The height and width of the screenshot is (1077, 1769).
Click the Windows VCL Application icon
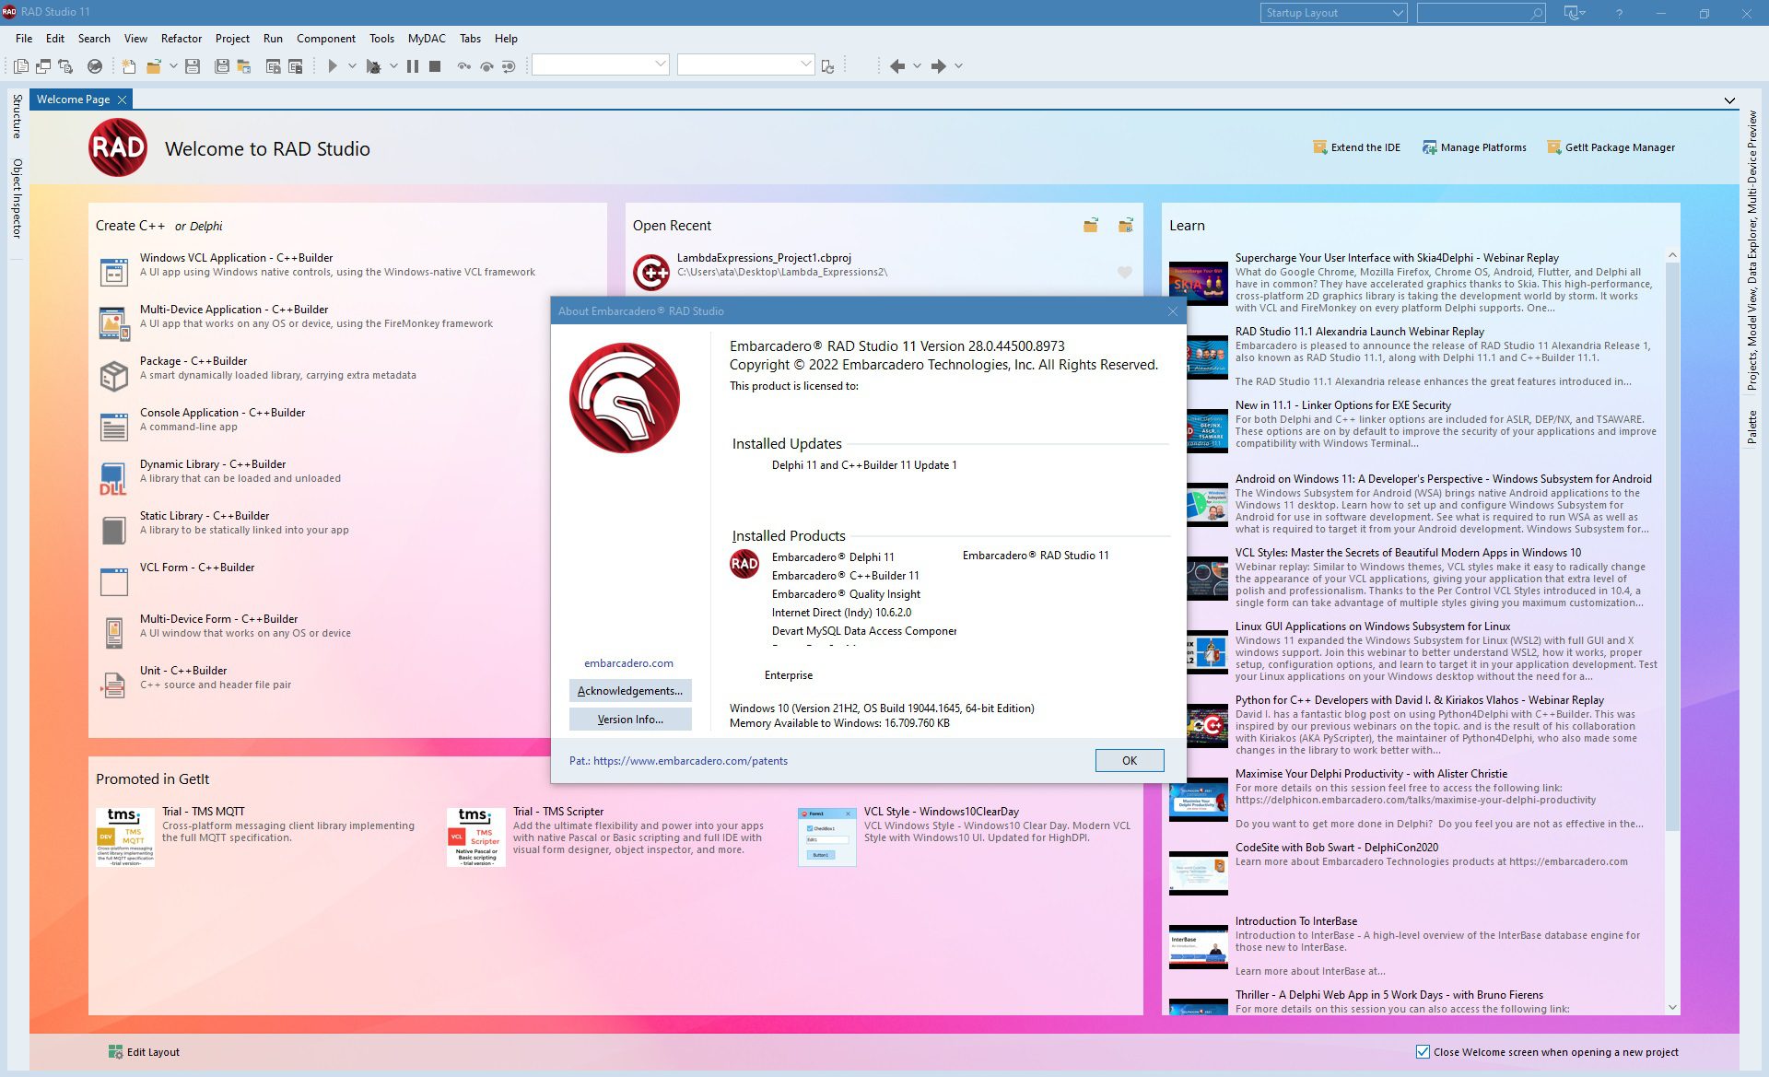pyautogui.click(x=114, y=272)
